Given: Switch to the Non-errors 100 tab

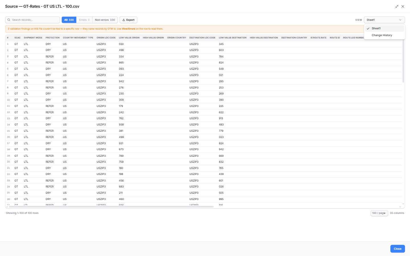Looking at the screenshot, I should pos(105,20).
